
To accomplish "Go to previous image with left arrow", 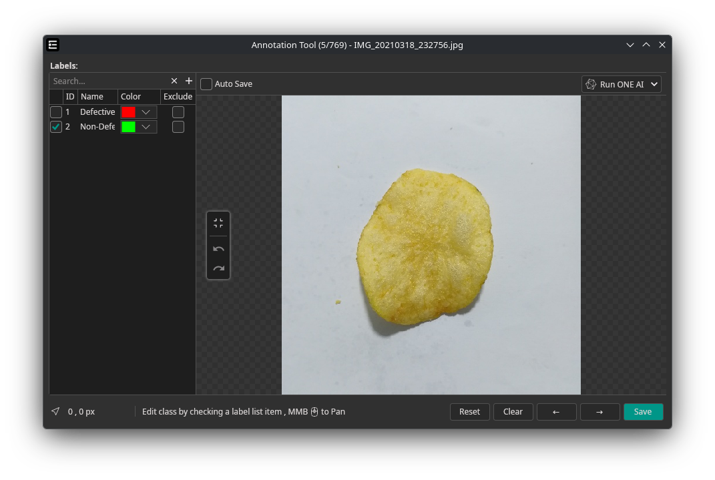I will [556, 412].
